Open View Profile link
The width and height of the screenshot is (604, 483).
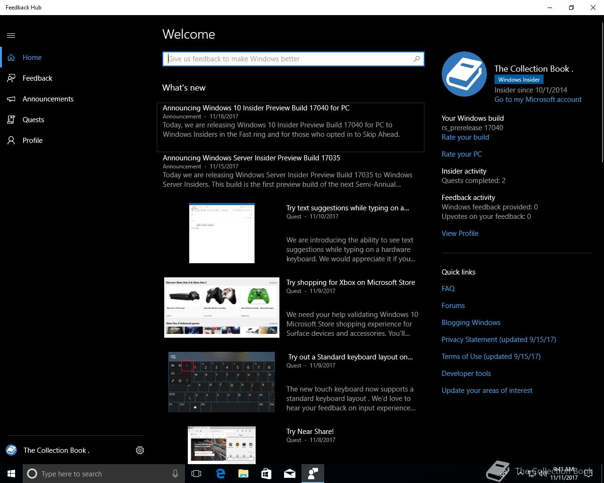(x=460, y=233)
